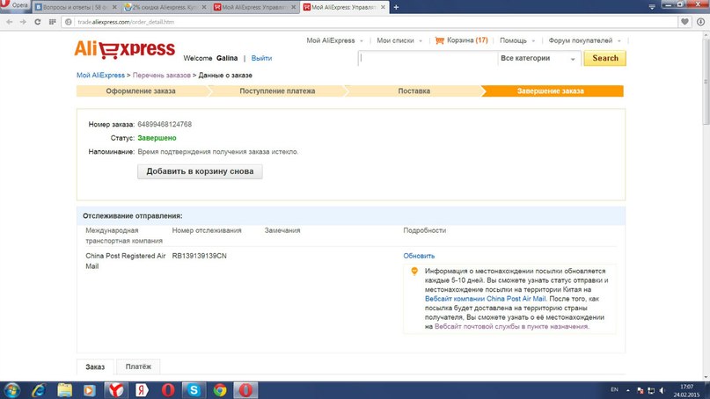Click the forward navigation arrow
The width and height of the screenshot is (710, 399).
(23, 22)
